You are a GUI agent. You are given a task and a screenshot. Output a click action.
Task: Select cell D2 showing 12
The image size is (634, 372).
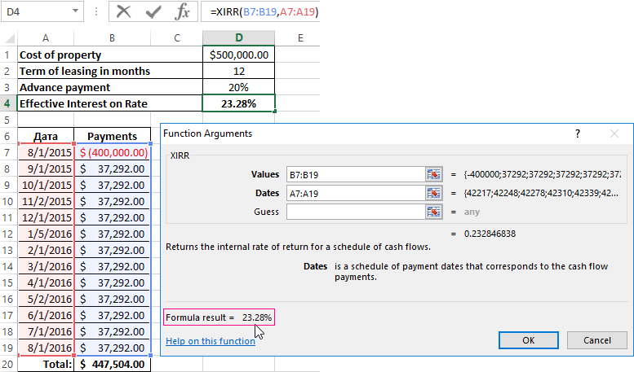(239, 71)
